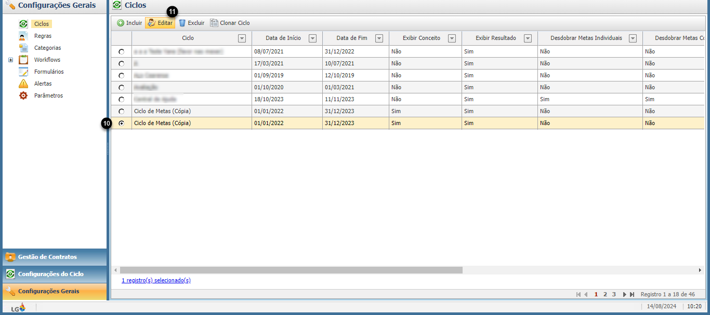Click the Parâmetros gear icon
Screen dimensions: 710x315
coord(23,95)
